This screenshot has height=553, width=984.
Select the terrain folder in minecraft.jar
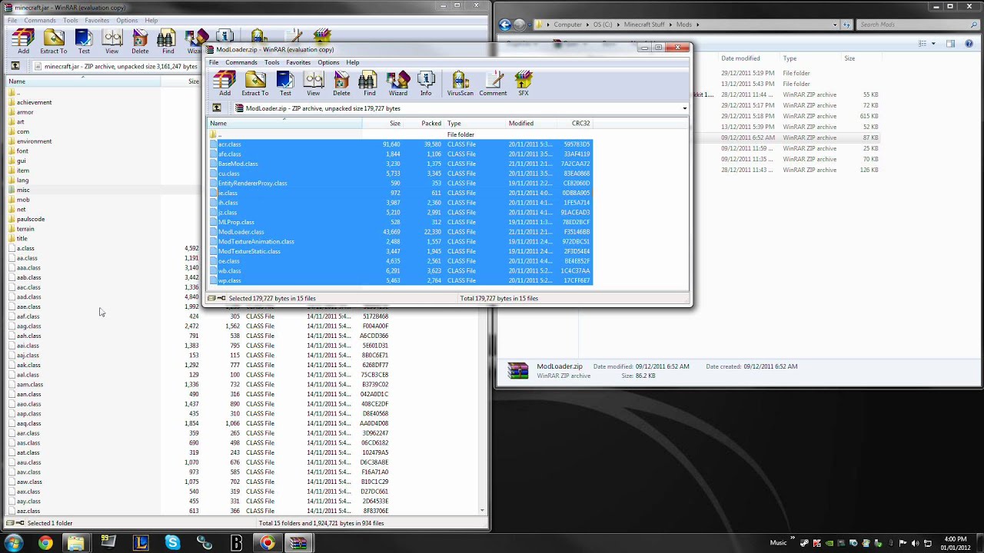click(25, 229)
